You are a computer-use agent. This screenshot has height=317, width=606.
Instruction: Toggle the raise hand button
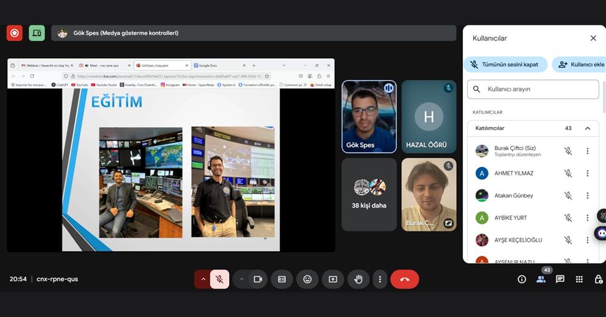tap(358, 279)
